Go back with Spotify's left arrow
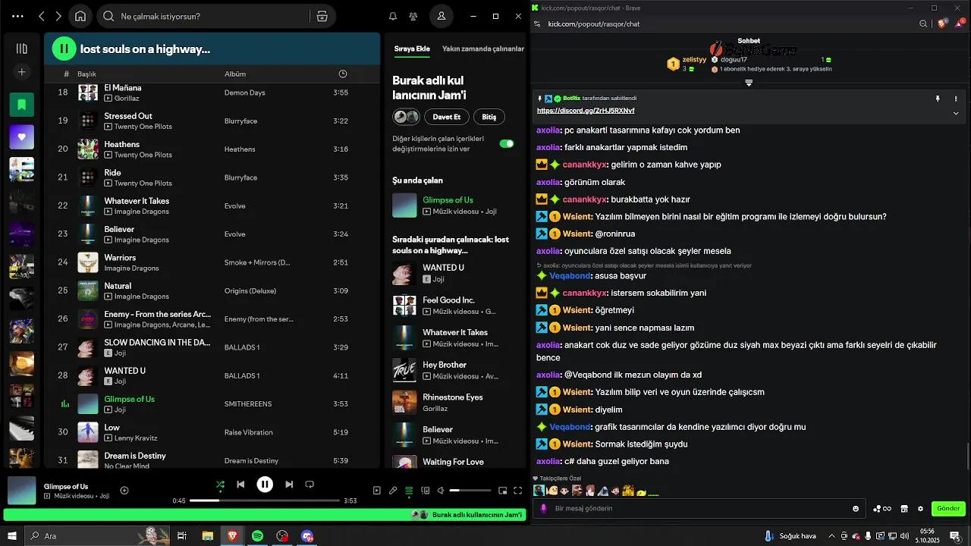Screen dimensions: 971x546 [42, 16]
